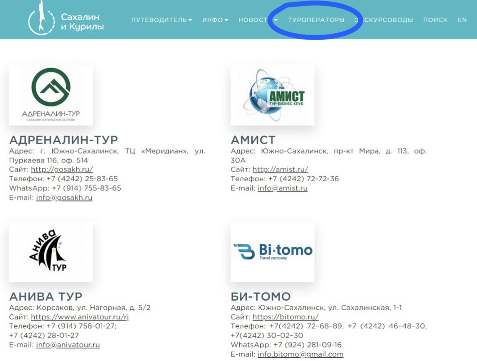Click the Bi-tomo travel company logo
The width and height of the screenshot is (477, 361).
272,251
